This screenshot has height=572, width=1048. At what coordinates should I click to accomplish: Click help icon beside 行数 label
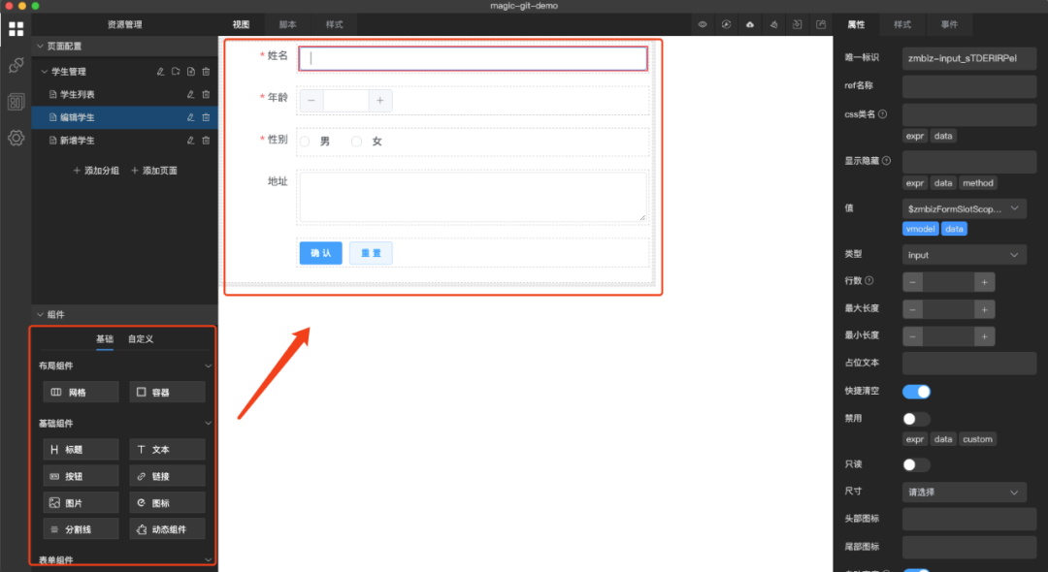pyautogui.click(x=868, y=281)
